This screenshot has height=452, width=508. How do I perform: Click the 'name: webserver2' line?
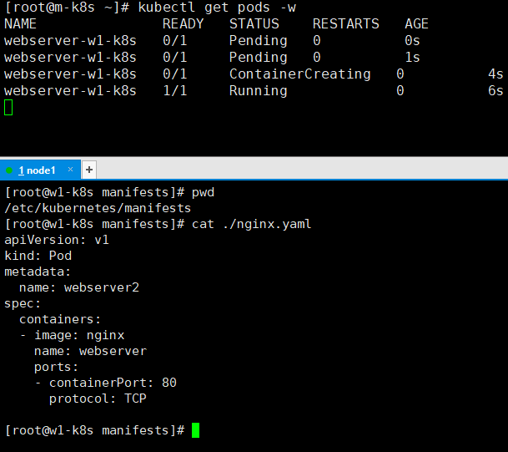[79, 287]
